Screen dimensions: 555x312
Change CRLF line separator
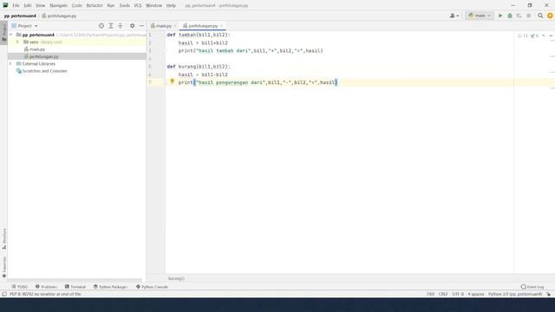point(443,294)
